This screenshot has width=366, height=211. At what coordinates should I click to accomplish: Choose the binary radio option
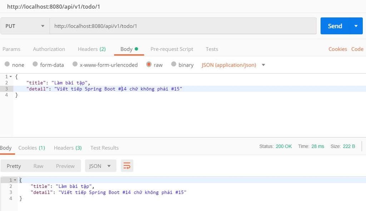[x=173, y=64]
